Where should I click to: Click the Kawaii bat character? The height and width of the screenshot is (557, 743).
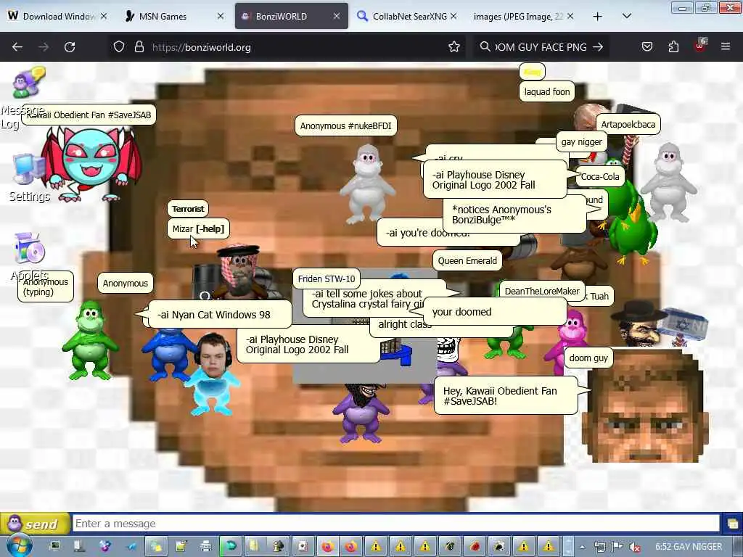91,163
